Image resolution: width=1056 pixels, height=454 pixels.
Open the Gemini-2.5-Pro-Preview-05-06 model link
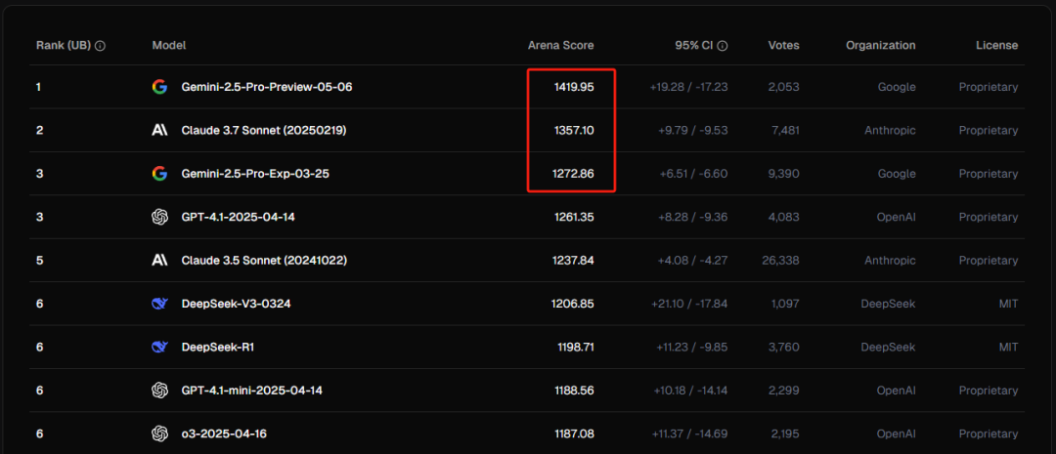[x=266, y=87]
